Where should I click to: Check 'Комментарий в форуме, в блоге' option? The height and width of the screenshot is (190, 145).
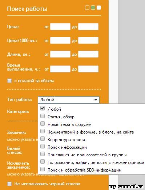click(43, 131)
